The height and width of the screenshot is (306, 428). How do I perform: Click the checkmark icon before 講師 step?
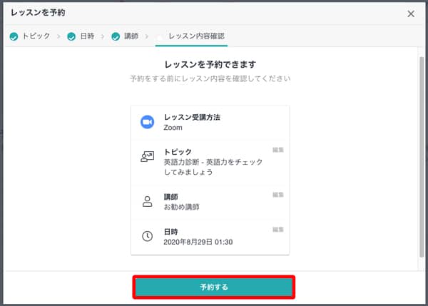[x=116, y=36]
